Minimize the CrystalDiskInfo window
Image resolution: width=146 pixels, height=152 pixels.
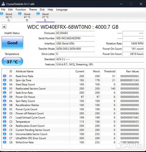click(x=121, y=4)
